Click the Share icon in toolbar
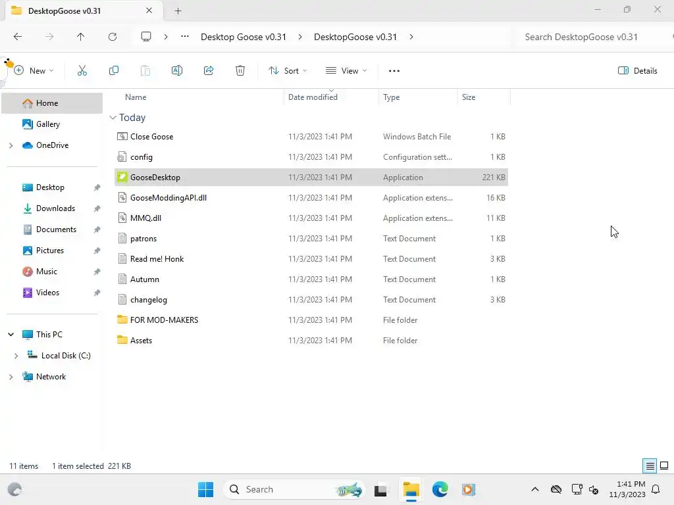This screenshot has width=674, height=505. click(209, 71)
